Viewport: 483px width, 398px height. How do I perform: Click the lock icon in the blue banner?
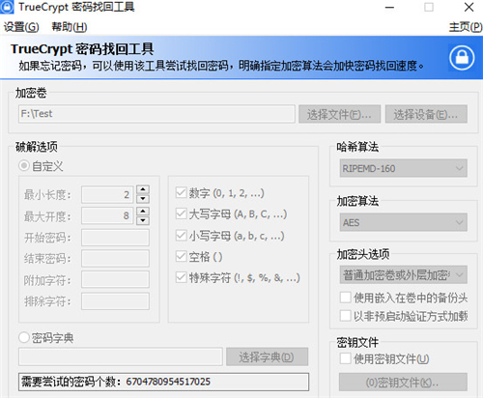tap(462, 58)
